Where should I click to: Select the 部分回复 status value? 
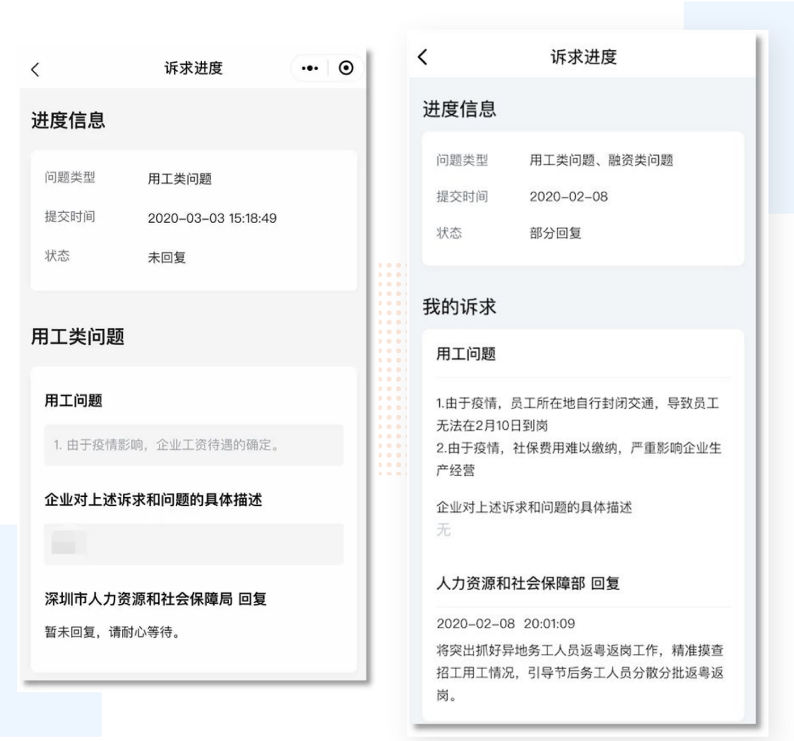click(555, 233)
